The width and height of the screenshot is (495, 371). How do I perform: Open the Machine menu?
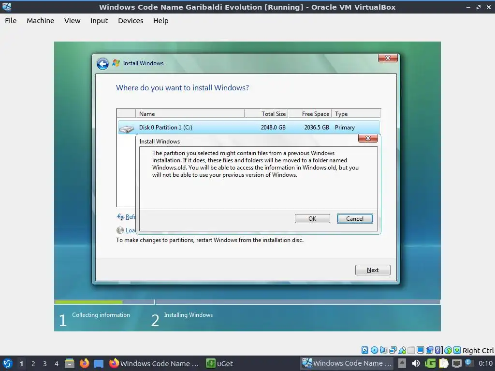click(x=41, y=21)
